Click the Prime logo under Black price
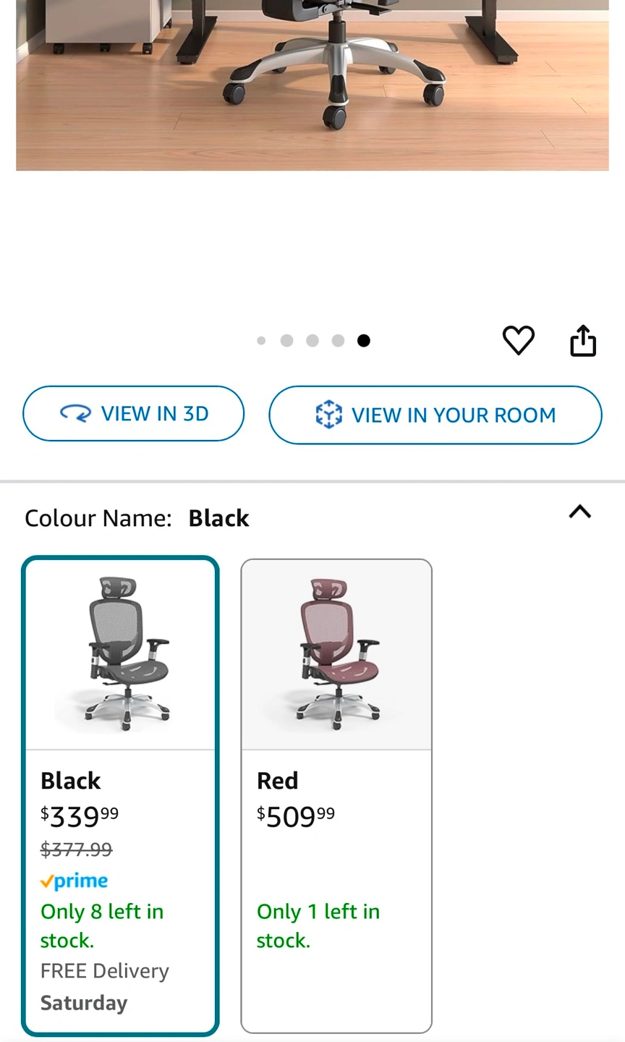 tap(74, 881)
